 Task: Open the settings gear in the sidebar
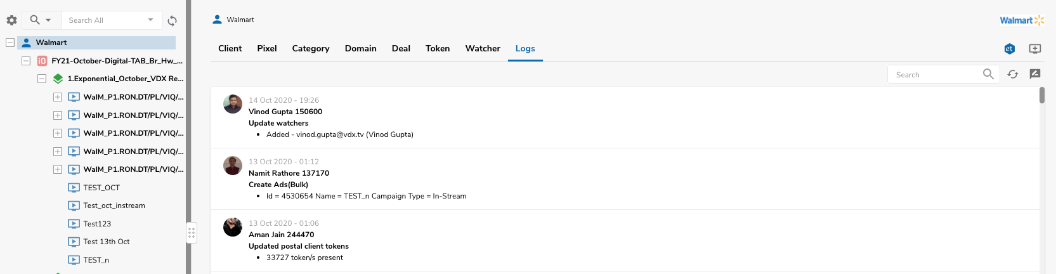tap(11, 20)
